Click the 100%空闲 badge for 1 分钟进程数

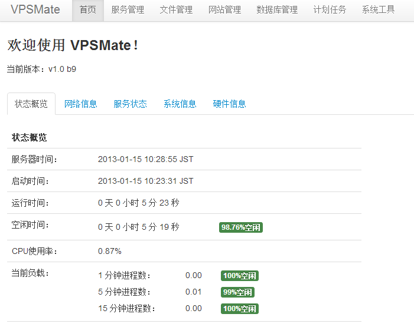[x=240, y=276]
